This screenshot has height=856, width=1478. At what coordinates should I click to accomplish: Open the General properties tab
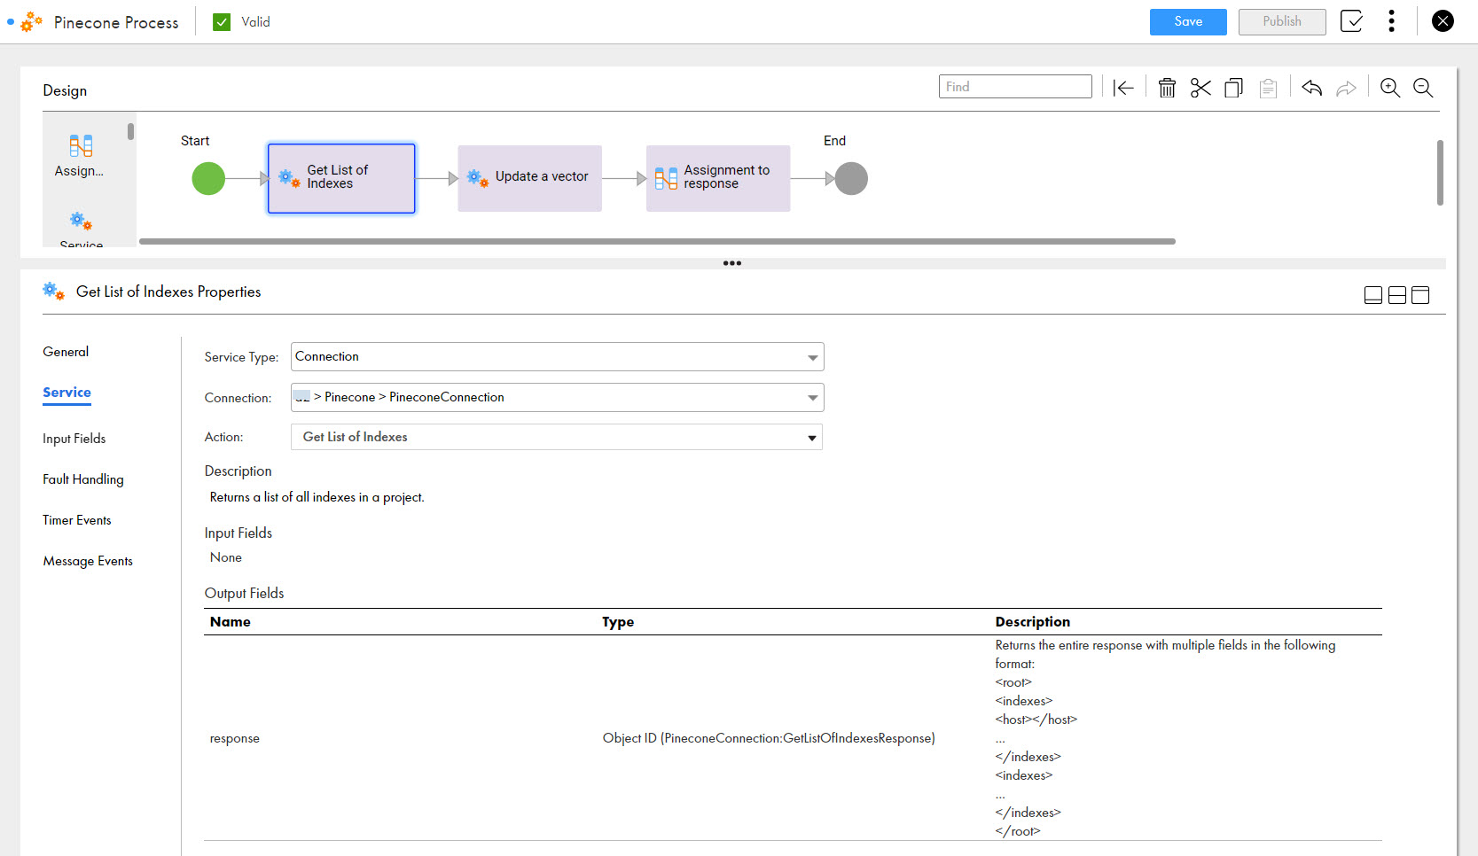click(66, 352)
